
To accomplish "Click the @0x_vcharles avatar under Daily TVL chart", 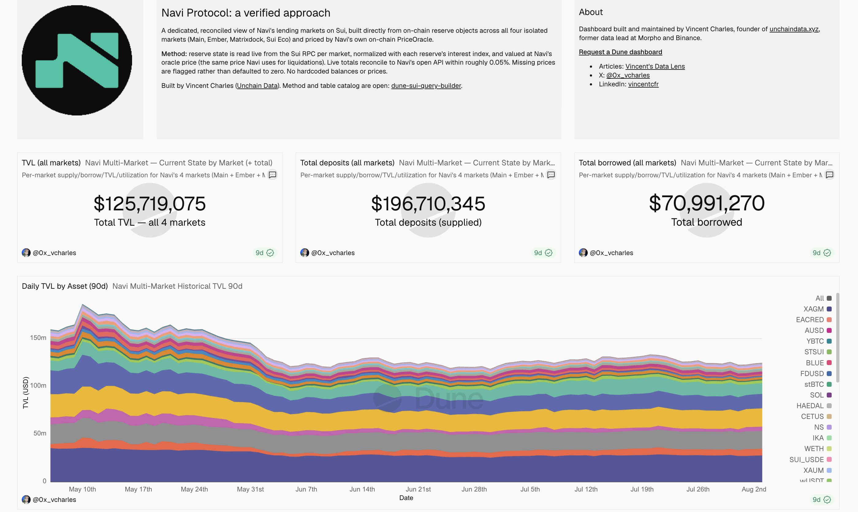I will [26, 499].
